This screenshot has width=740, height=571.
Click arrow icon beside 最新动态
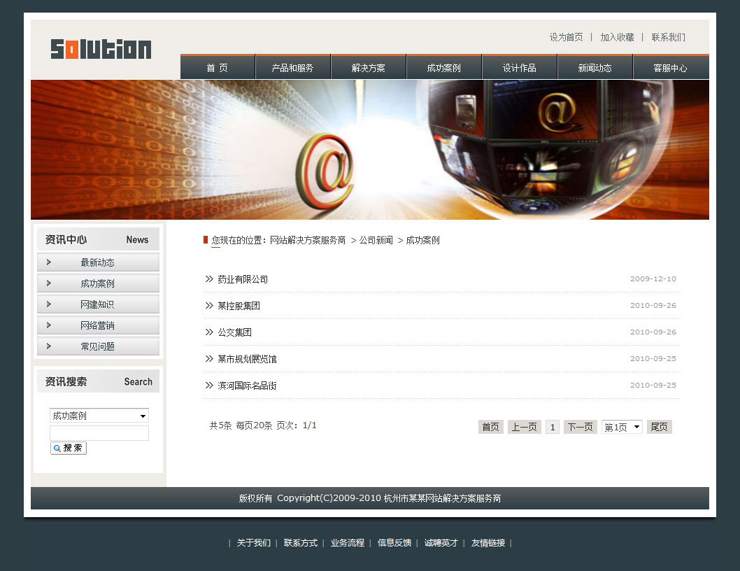48,262
